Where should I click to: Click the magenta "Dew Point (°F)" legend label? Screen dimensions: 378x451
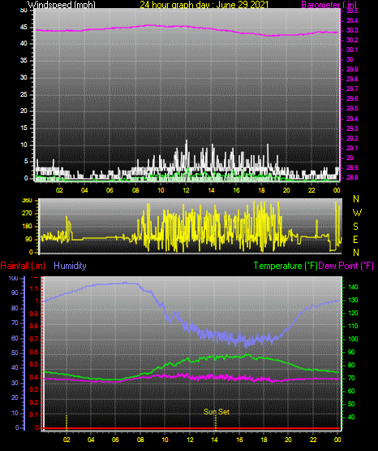(346, 266)
